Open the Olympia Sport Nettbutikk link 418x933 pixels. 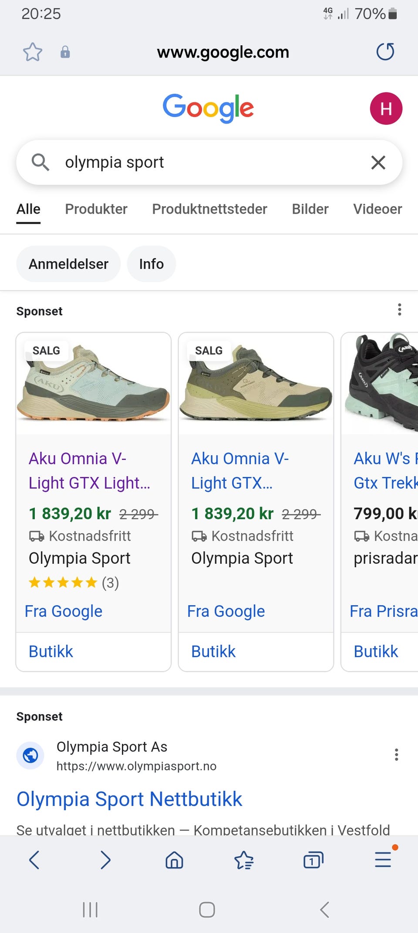(129, 799)
